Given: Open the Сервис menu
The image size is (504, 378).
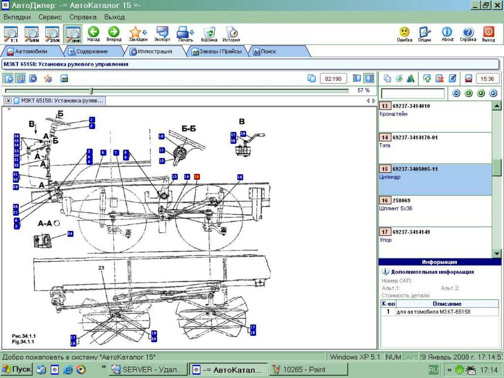Looking at the screenshot, I should (x=50, y=17).
